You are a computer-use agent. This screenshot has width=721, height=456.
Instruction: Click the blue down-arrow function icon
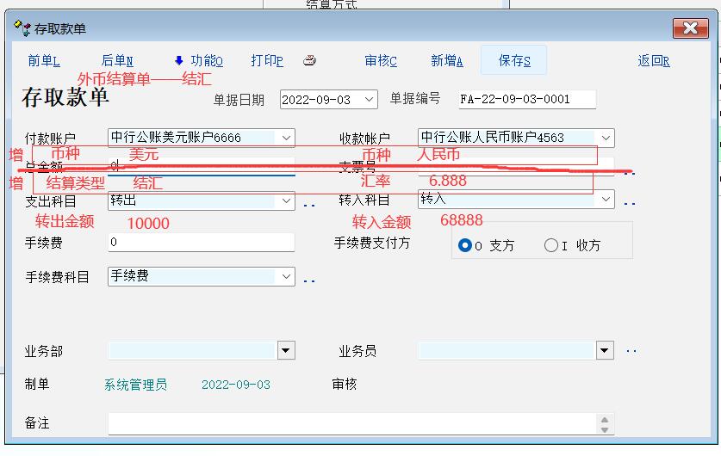(x=179, y=60)
